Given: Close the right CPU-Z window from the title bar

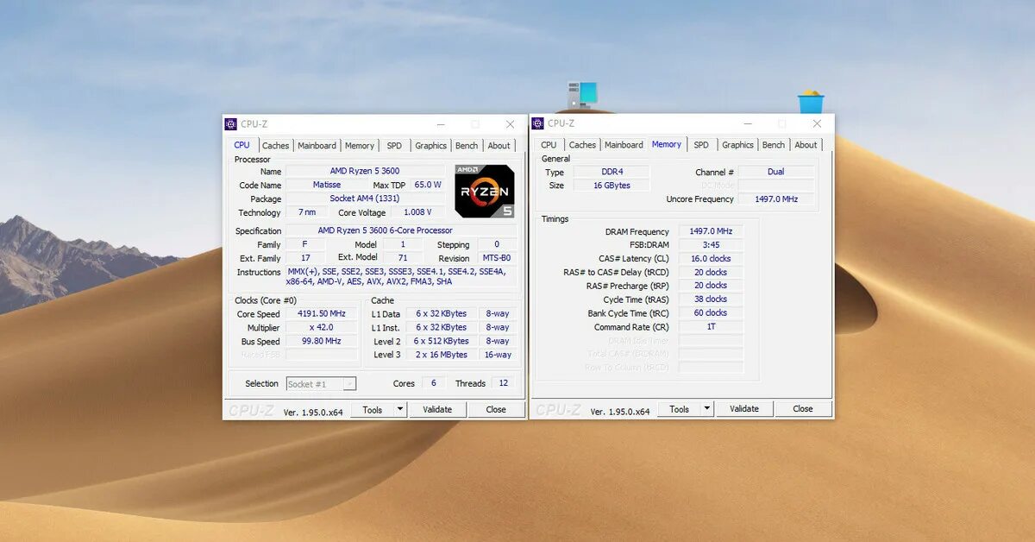Looking at the screenshot, I should 817,123.
